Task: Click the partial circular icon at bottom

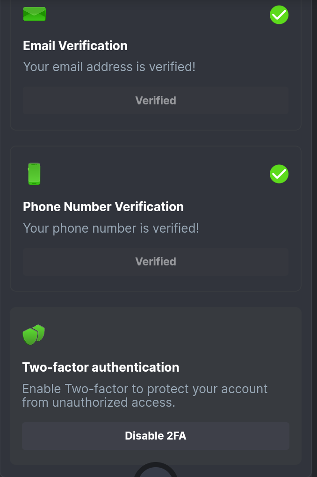Action: (156, 470)
